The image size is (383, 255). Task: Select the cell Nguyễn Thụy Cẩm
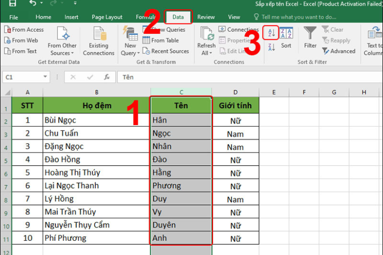[x=96, y=225]
